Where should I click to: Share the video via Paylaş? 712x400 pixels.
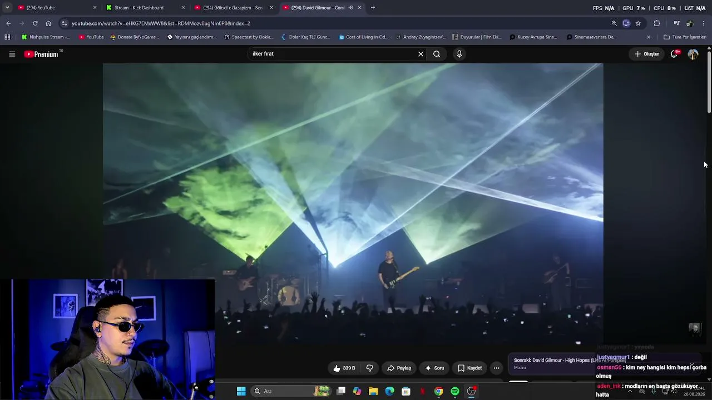pyautogui.click(x=399, y=368)
